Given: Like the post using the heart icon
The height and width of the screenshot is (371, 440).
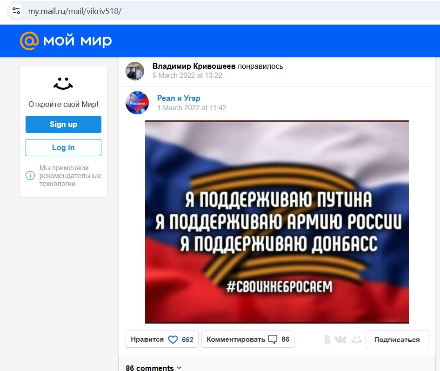Looking at the screenshot, I should point(173,339).
